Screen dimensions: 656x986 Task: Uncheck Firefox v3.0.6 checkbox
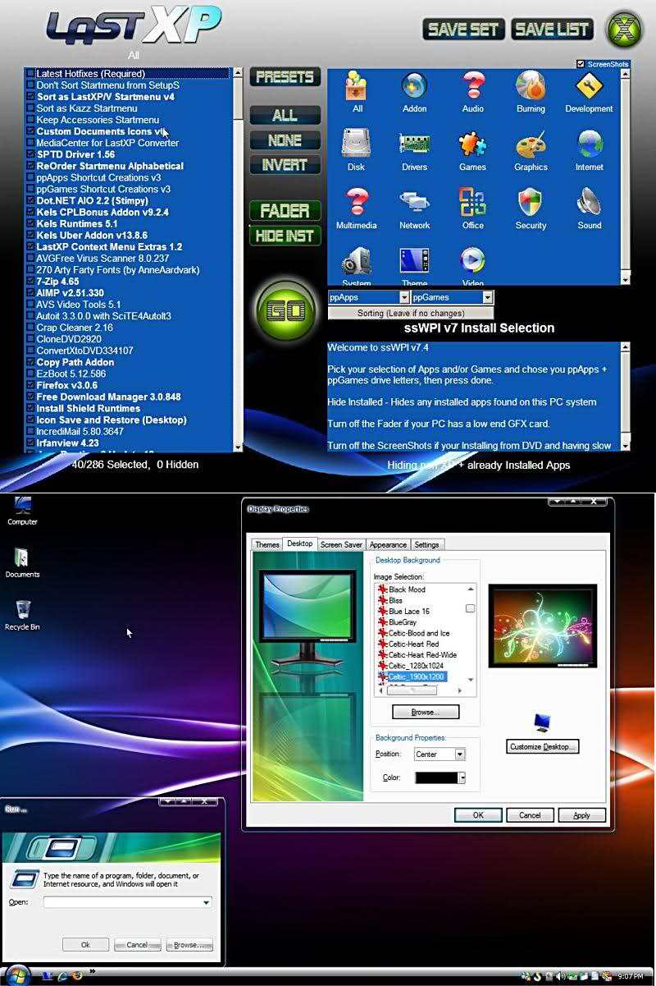click(x=31, y=385)
